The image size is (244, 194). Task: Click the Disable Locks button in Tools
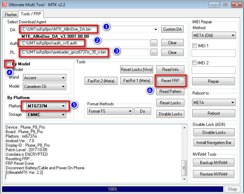coord(170,114)
